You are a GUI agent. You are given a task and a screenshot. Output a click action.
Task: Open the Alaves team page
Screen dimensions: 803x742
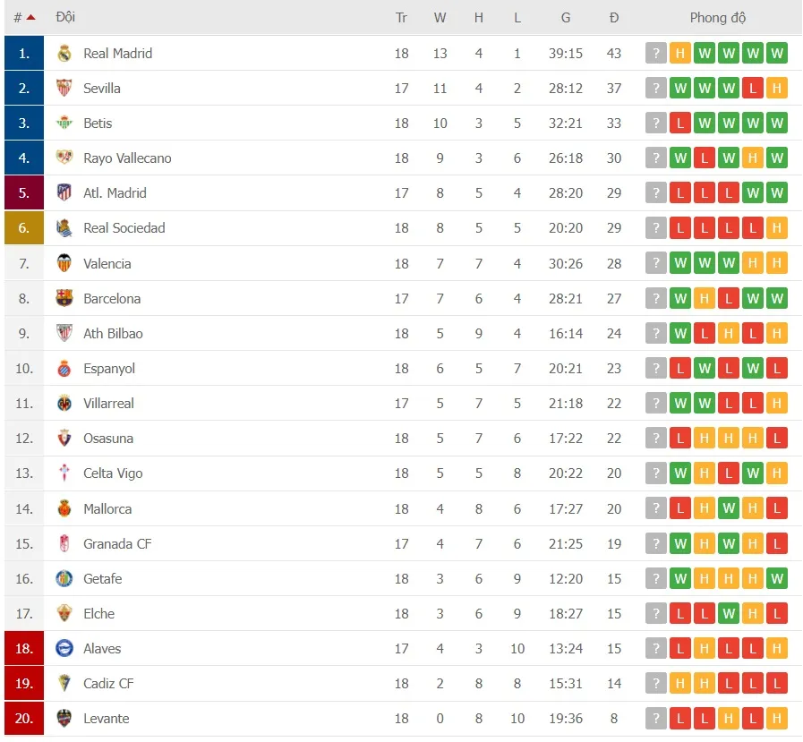[x=102, y=648]
